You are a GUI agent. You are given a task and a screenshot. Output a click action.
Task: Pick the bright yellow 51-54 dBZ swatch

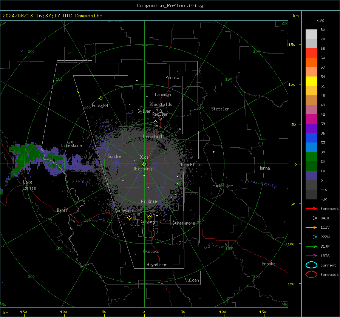[x=311, y=81]
